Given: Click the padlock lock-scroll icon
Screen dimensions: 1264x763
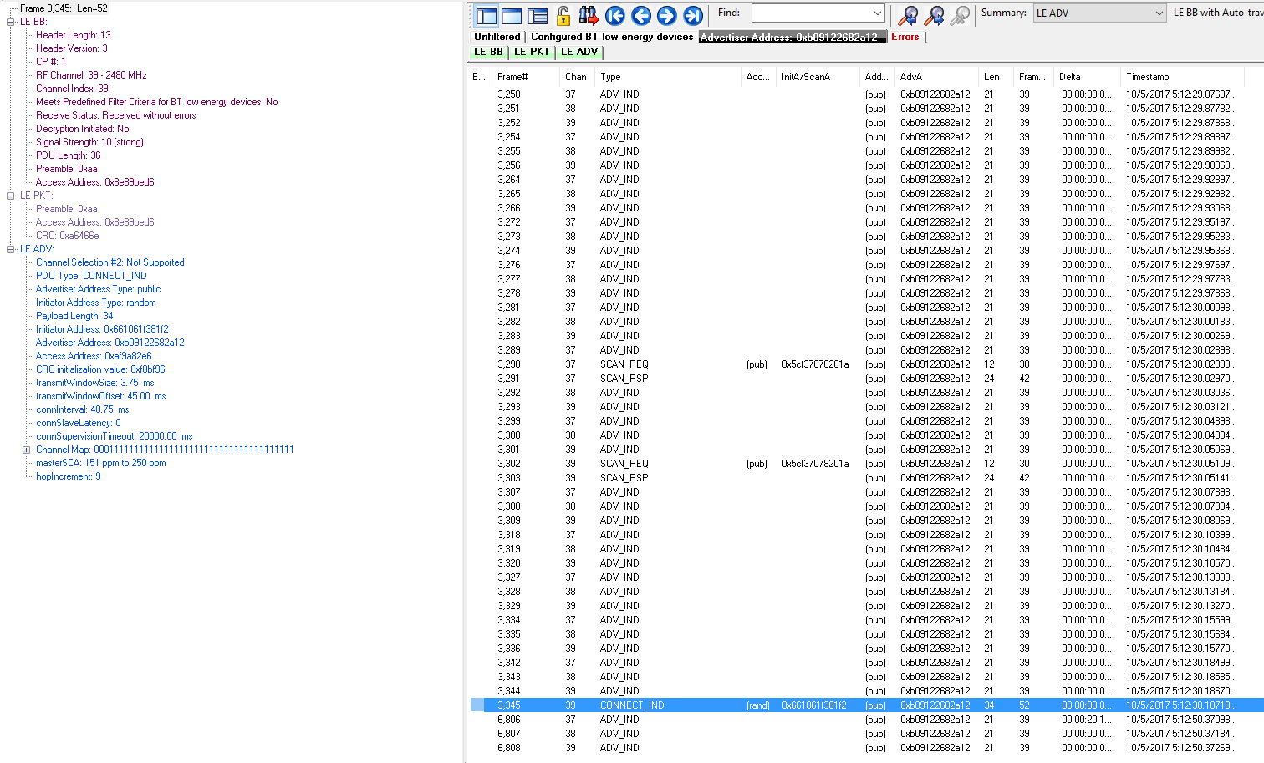Looking at the screenshot, I should pyautogui.click(x=563, y=15).
